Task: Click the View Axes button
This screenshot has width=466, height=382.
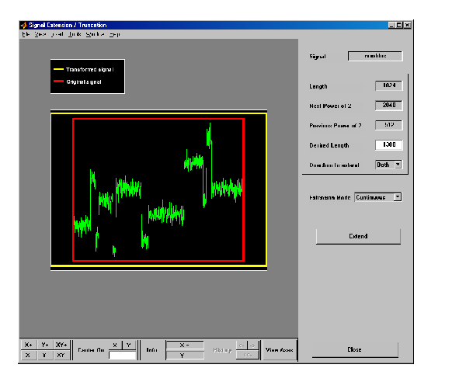Action: tap(280, 350)
